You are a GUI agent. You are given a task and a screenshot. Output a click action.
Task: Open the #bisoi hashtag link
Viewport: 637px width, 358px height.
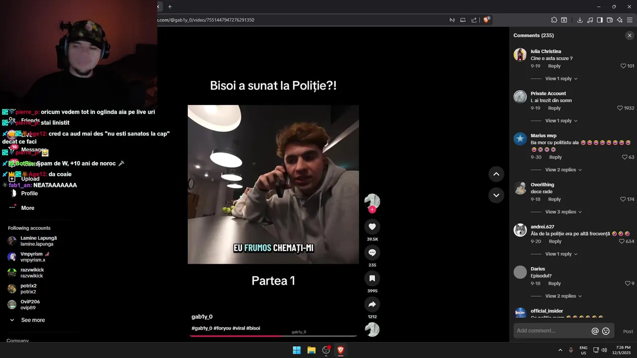click(253, 328)
